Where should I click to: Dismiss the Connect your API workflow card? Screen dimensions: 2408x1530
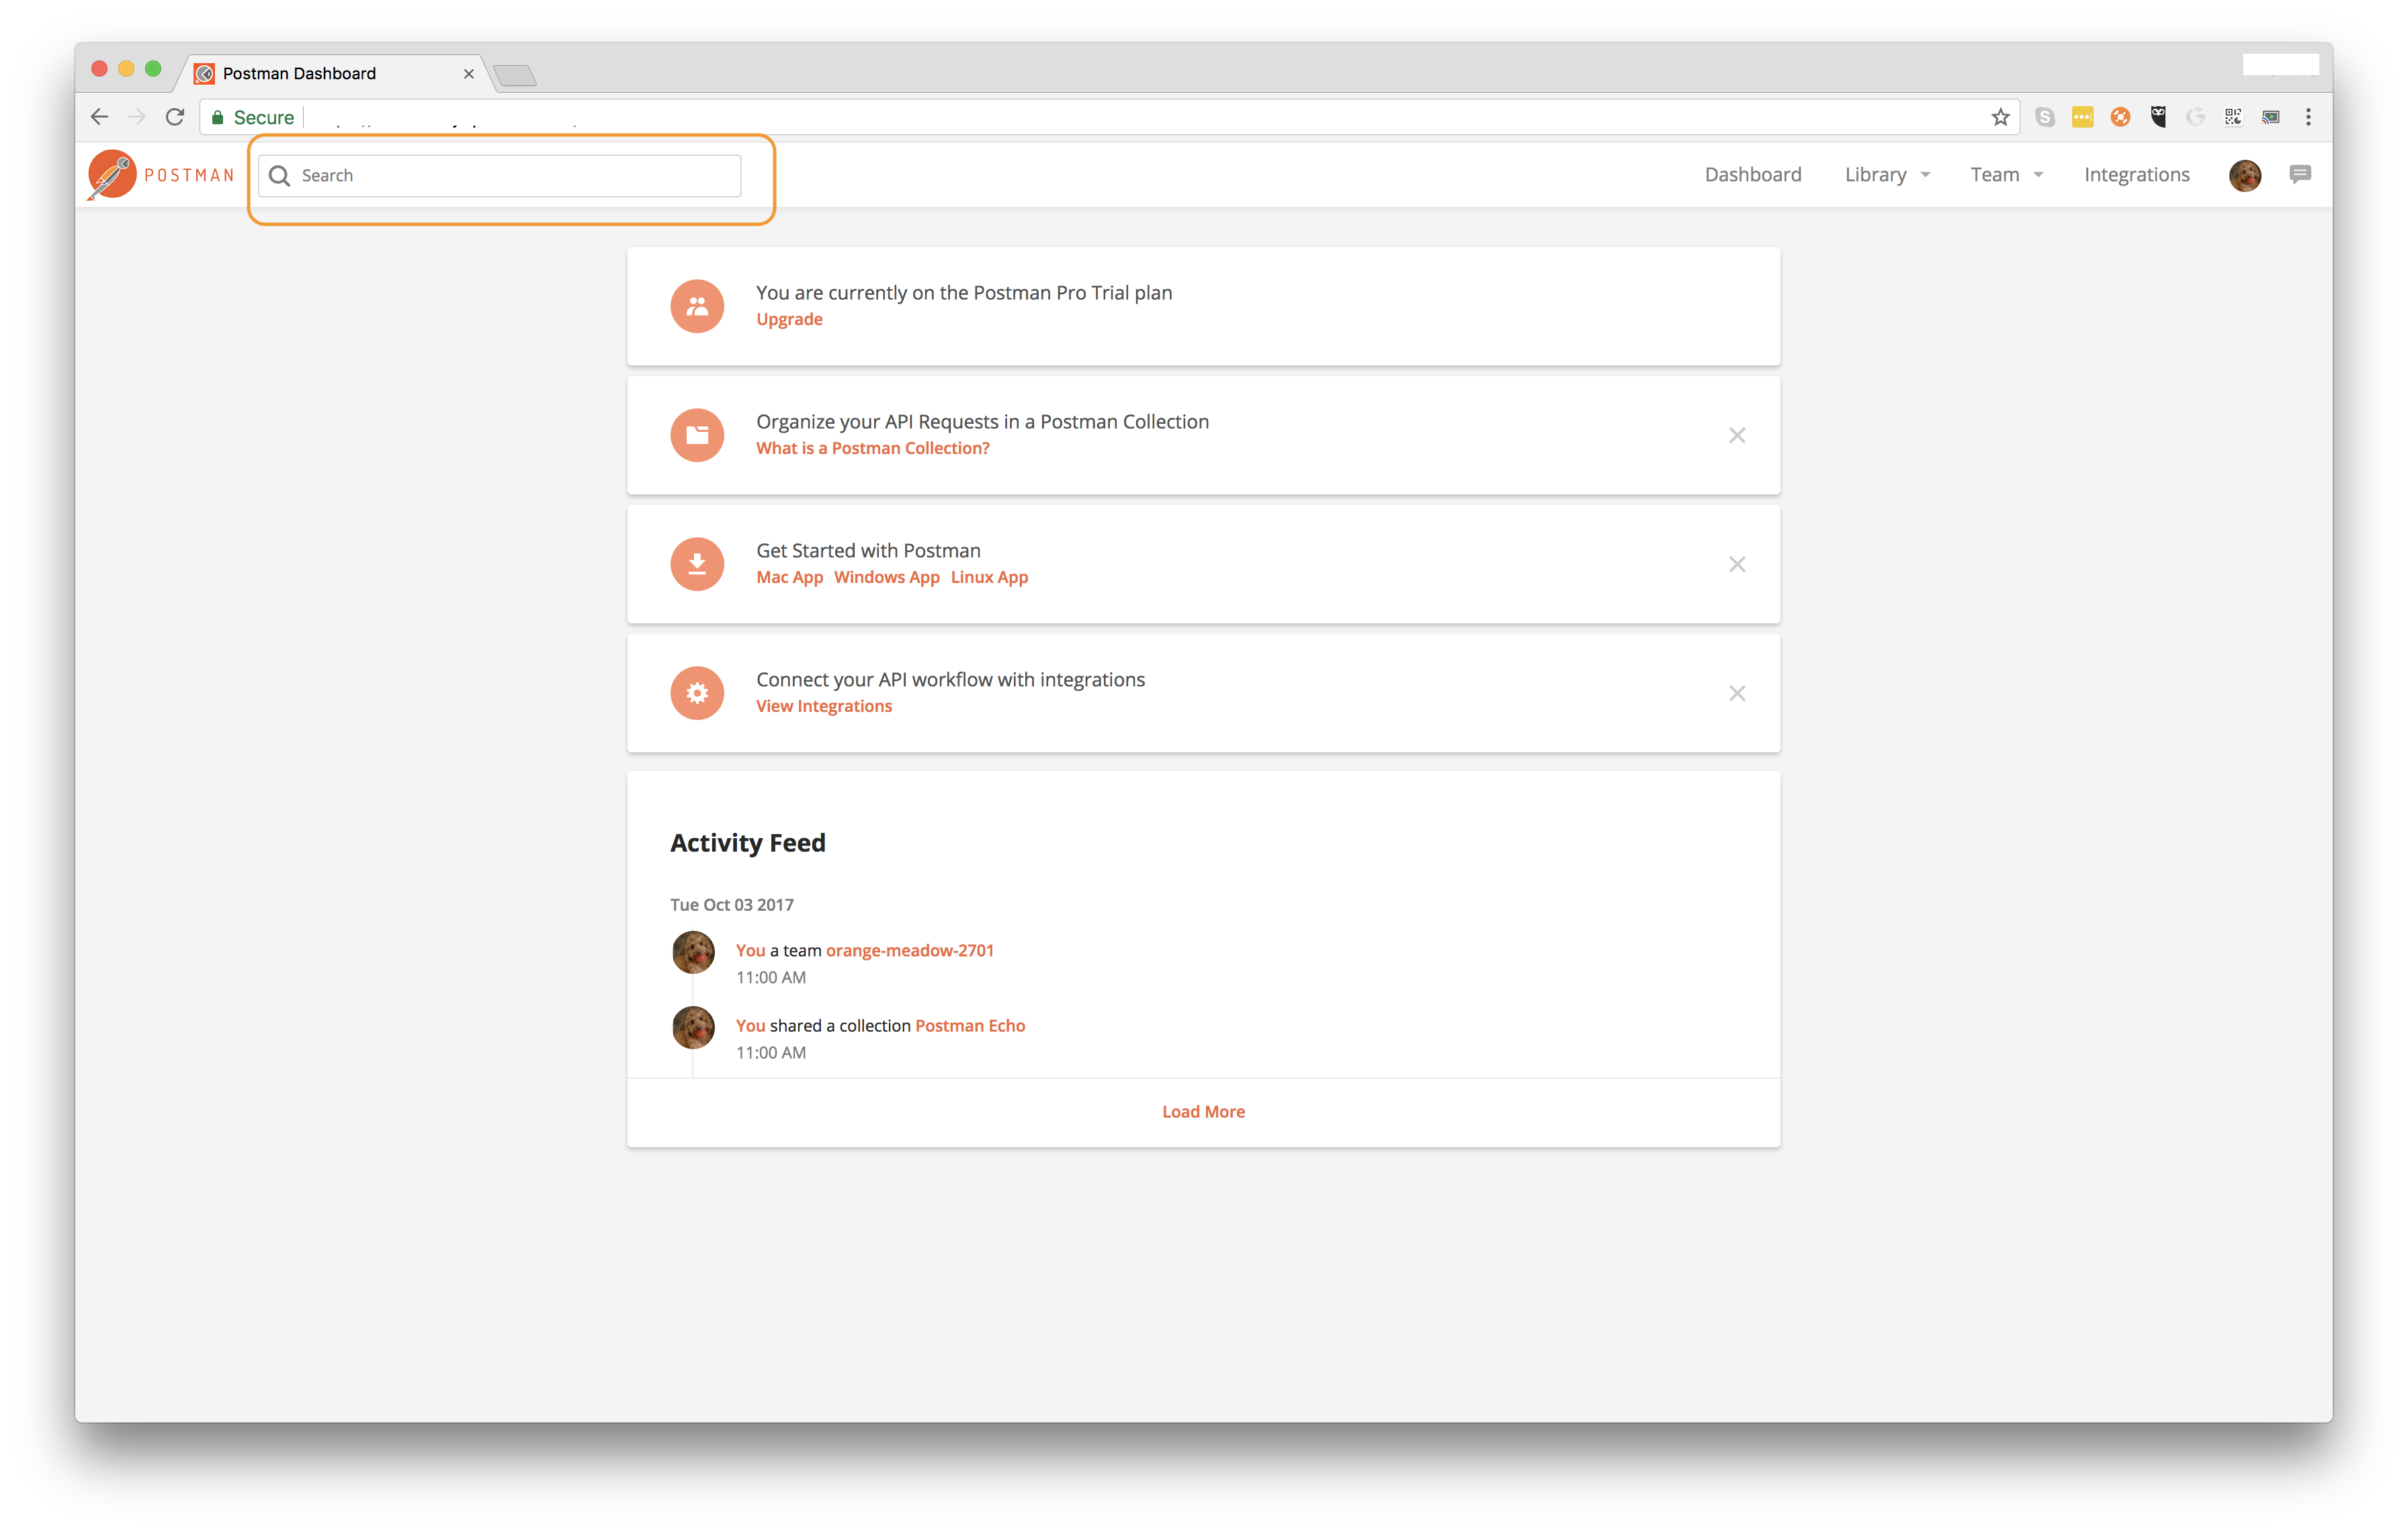1737,692
